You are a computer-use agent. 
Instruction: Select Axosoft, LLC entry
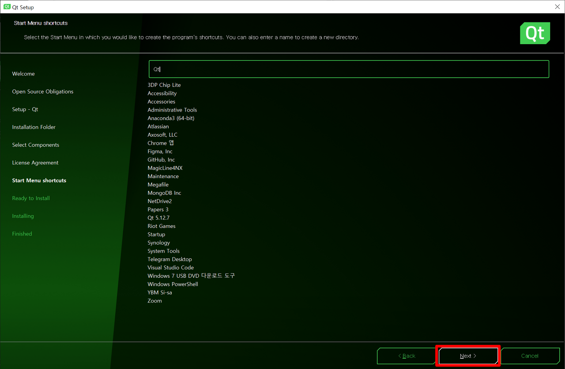162,135
